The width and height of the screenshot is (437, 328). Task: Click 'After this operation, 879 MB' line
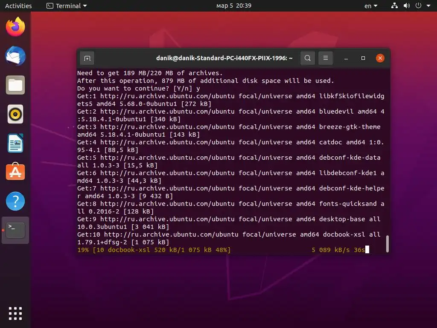coord(205,81)
